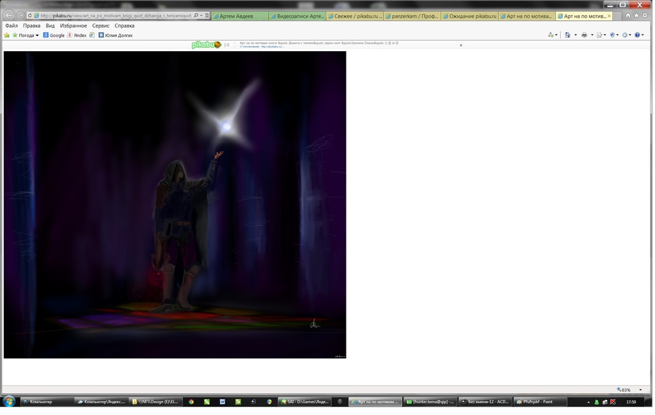Click the pikabu logo on the page
Image resolution: width=655 pixels, height=415 pixels.
coord(206,45)
